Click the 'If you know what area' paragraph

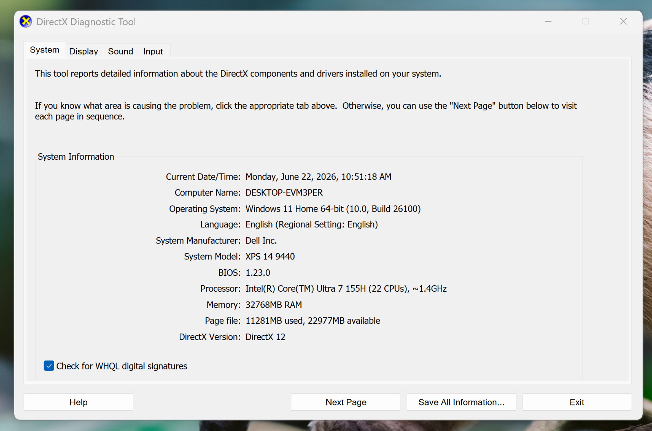coord(306,111)
